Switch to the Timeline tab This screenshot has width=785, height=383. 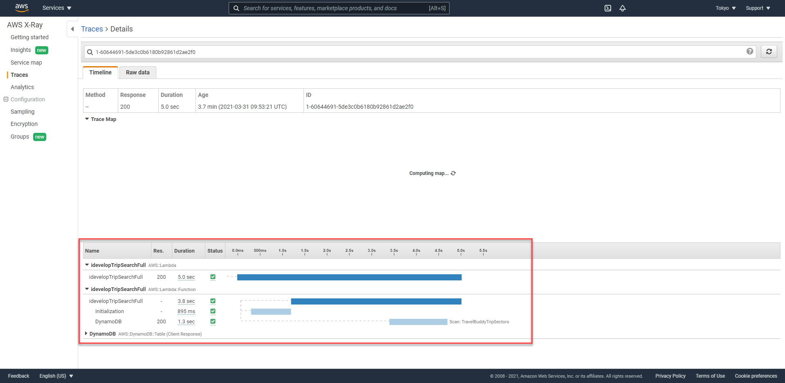100,72
